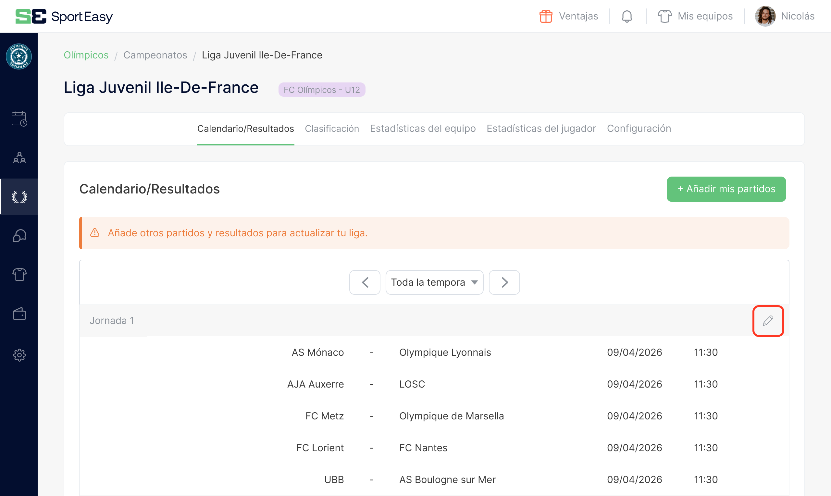Screen dimensions: 831x496
Task: Select AS Mónaco team name
Action: [x=318, y=353]
